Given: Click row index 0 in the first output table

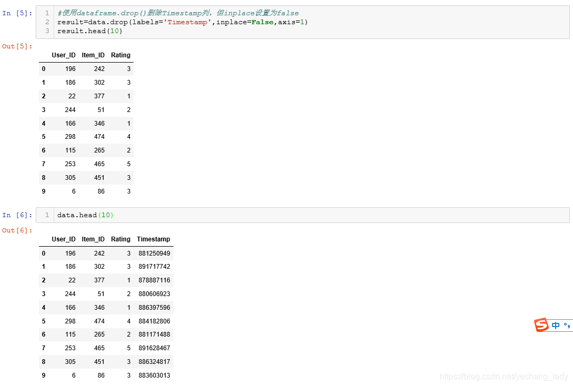Looking at the screenshot, I should pos(43,69).
